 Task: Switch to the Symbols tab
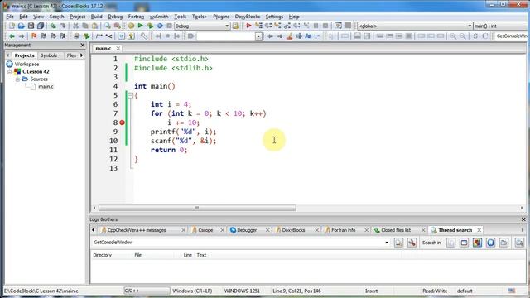[49, 55]
